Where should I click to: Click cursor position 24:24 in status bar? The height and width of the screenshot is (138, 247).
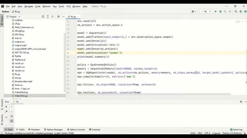point(193,133)
